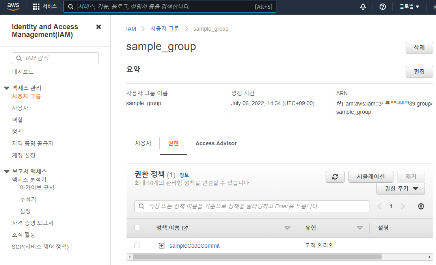Open 설정 under access analyzer
Screen dimensions: 436x265
click(x=25, y=211)
